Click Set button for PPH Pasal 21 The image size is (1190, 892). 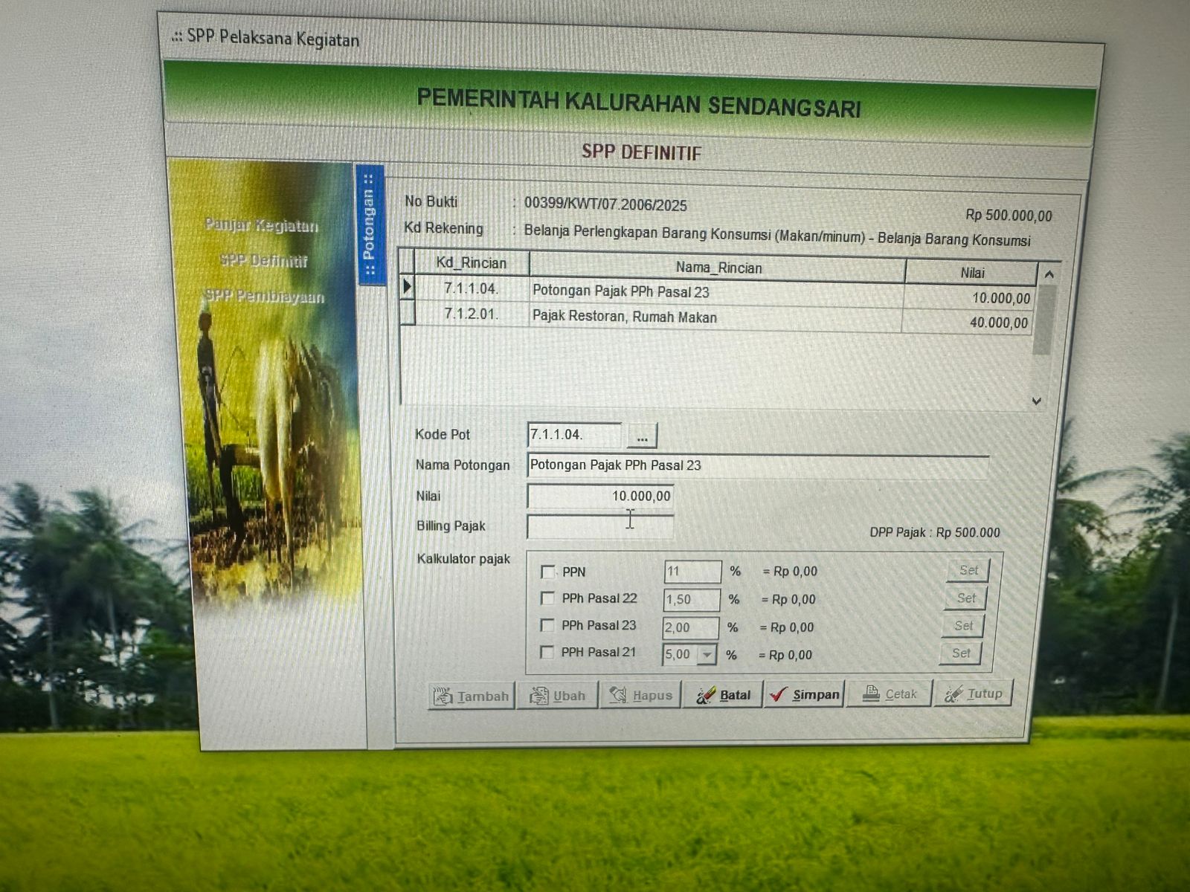[961, 653]
